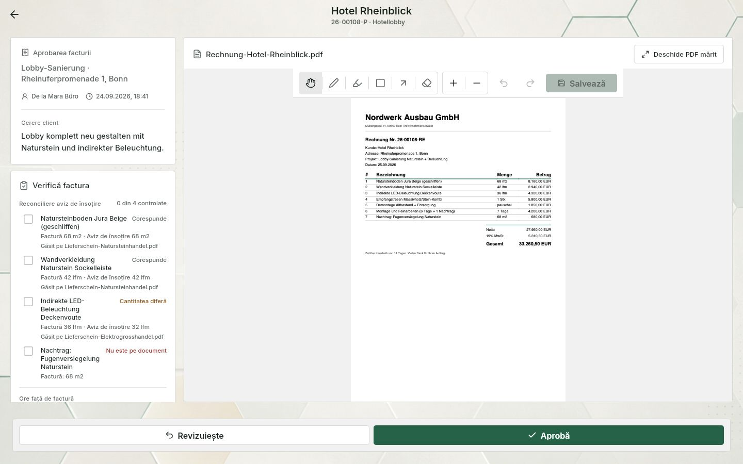Open enlarged PDF with Deschide PDF mărit
The image size is (743, 464).
pos(679,54)
